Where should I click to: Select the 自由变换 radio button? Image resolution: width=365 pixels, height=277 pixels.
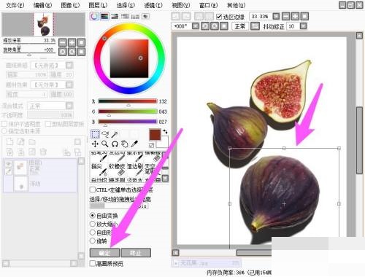click(x=93, y=216)
